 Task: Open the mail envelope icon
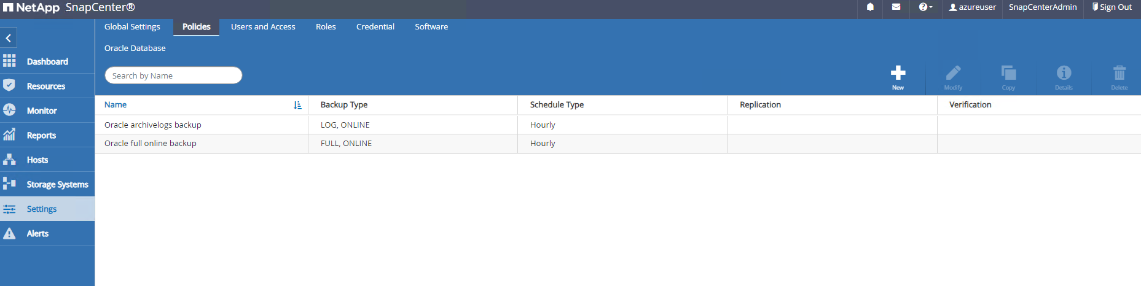[896, 7]
